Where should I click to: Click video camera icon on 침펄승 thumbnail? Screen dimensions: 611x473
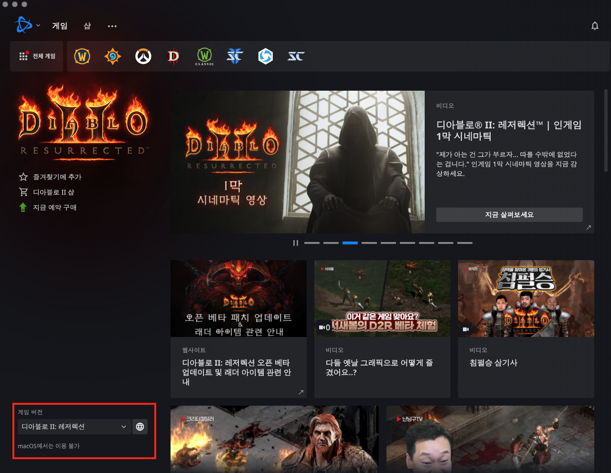click(x=466, y=329)
